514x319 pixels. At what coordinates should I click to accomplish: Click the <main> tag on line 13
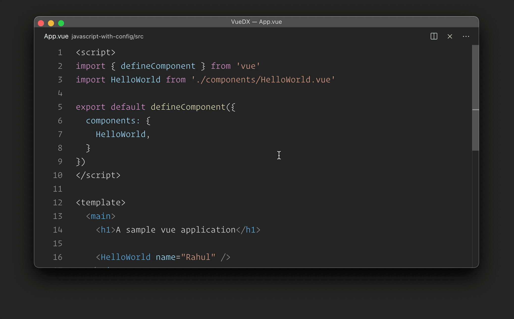point(100,216)
